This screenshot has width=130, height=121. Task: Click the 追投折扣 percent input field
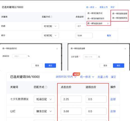pyautogui.click(x=20, y=56)
